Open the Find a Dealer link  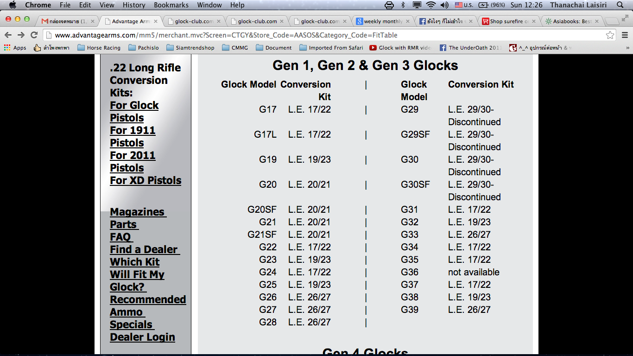pyautogui.click(x=144, y=249)
